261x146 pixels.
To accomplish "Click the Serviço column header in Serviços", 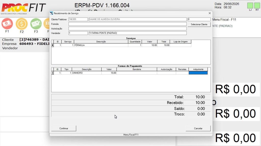I will click(68, 42).
